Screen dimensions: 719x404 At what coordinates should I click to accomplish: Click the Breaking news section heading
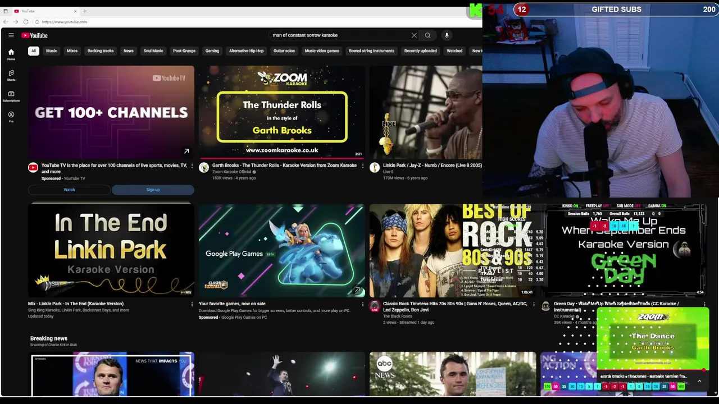pos(49,338)
